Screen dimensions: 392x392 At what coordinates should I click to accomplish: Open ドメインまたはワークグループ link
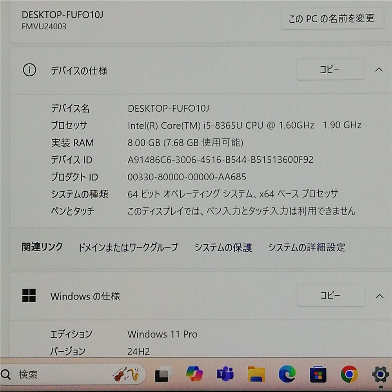pos(128,247)
